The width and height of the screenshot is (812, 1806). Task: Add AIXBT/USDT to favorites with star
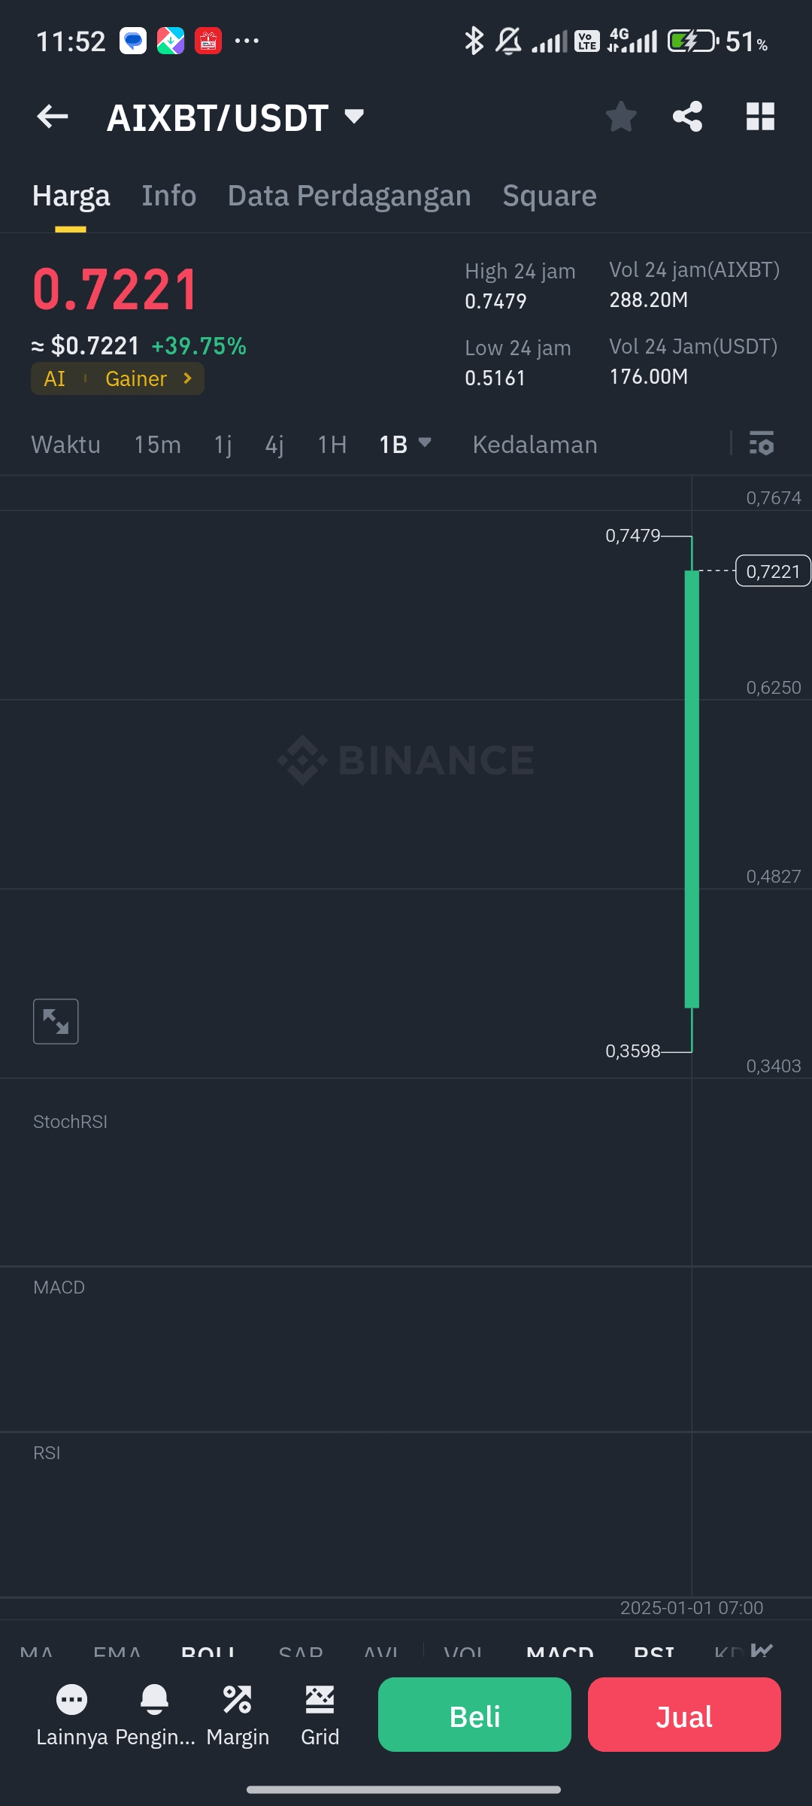pos(621,117)
